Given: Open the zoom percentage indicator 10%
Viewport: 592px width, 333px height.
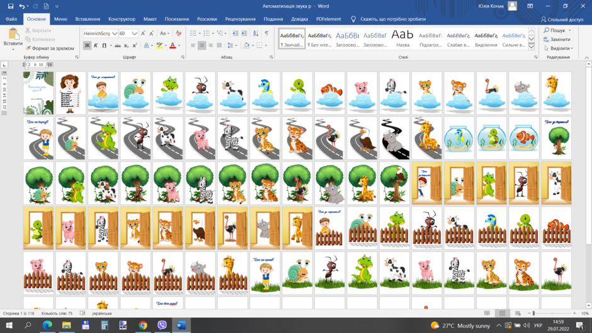Looking at the screenshot, I should (584, 313).
